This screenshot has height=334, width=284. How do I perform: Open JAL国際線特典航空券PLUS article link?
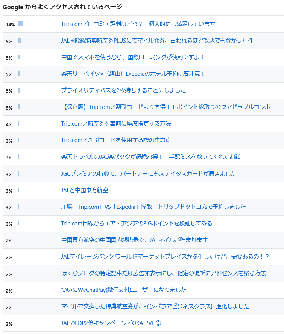pyautogui.click(x=157, y=40)
